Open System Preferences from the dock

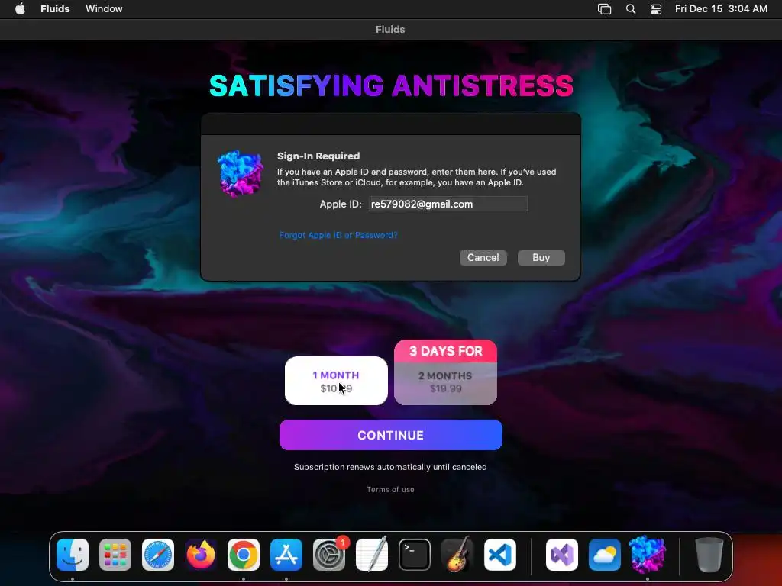(x=329, y=555)
